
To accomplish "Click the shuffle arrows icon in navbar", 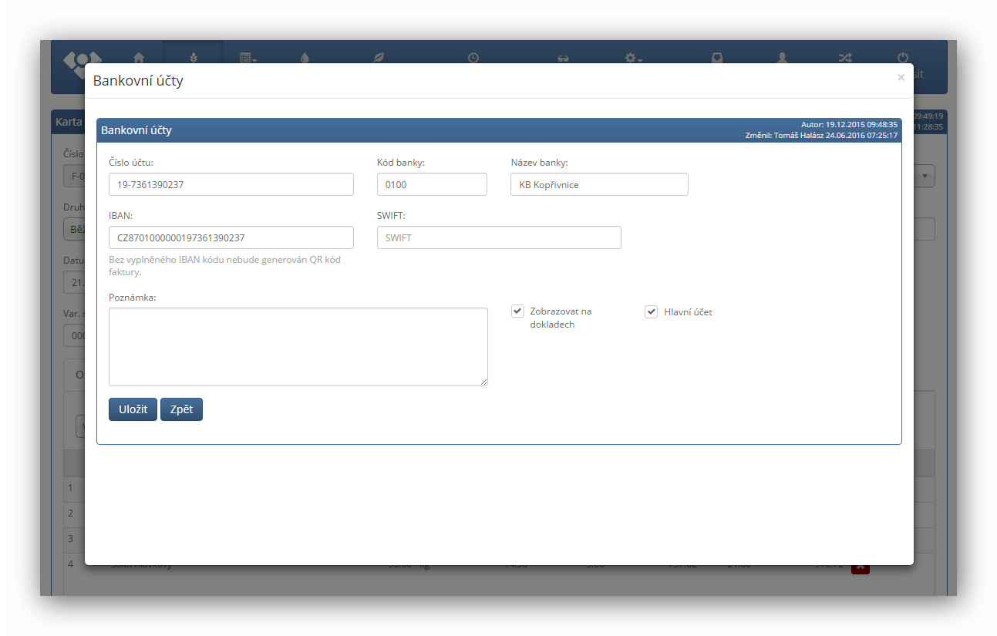I will 845,58.
